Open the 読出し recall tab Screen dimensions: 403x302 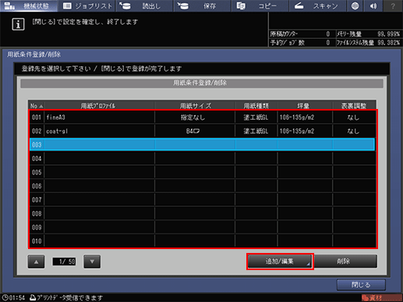144,5
